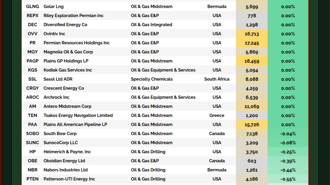
Task: Click the OVV ticker cell
Action: tap(33, 34)
